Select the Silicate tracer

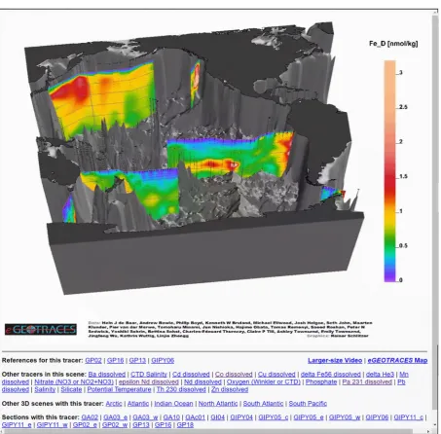pos(71,389)
